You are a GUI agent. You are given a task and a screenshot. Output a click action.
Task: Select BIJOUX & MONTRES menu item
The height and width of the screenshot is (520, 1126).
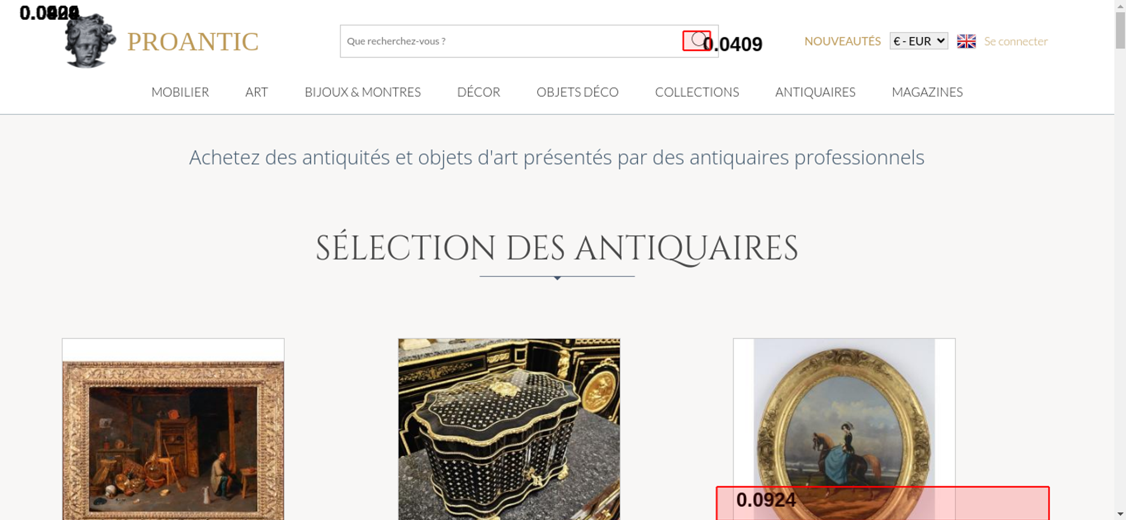[x=363, y=92]
